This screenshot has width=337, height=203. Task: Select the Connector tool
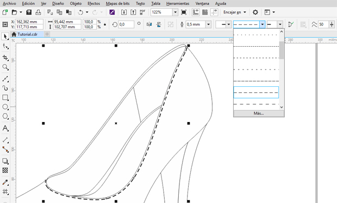click(5, 149)
